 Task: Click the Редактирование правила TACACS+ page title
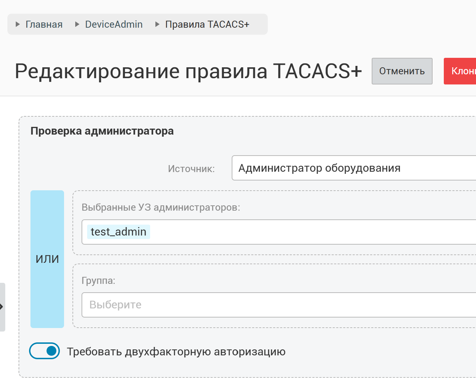coord(188,71)
